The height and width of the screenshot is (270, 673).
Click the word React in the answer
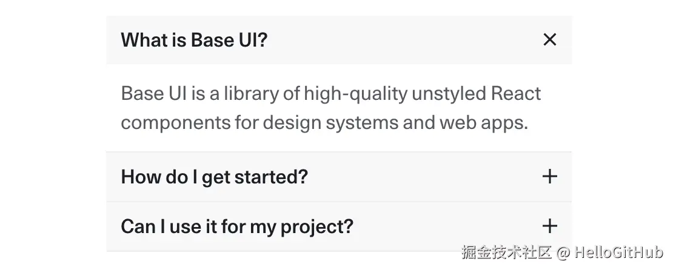click(x=516, y=94)
